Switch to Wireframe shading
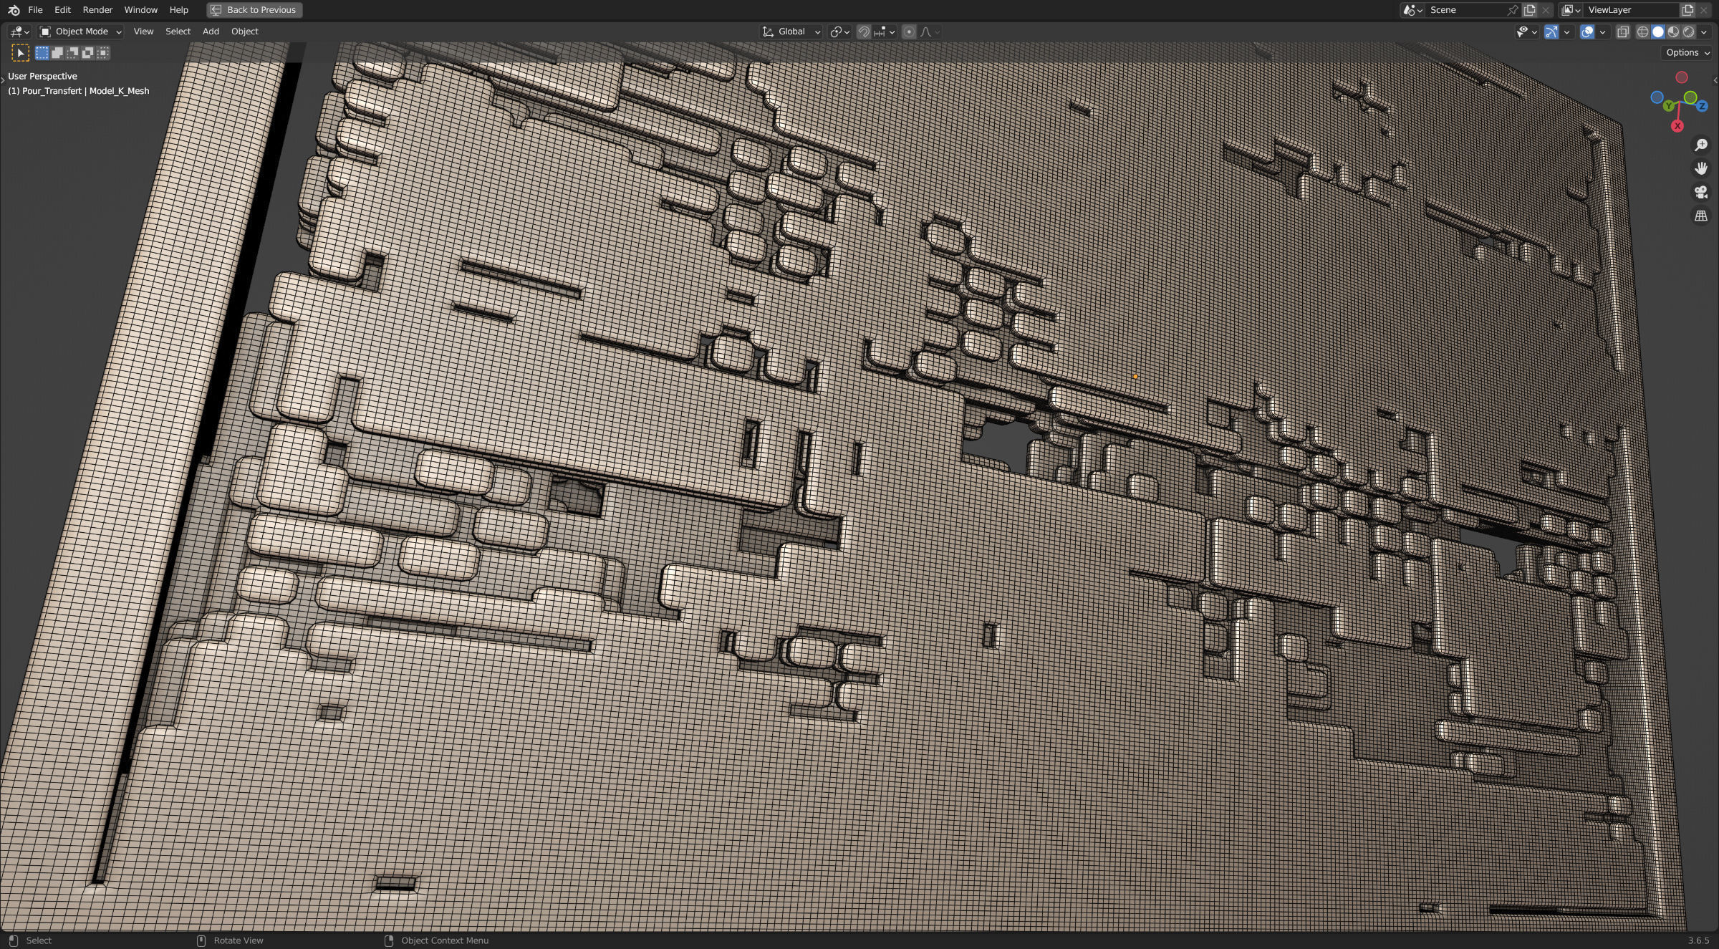Image resolution: width=1719 pixels, height=949 pixels. [x=1643, y=32]
